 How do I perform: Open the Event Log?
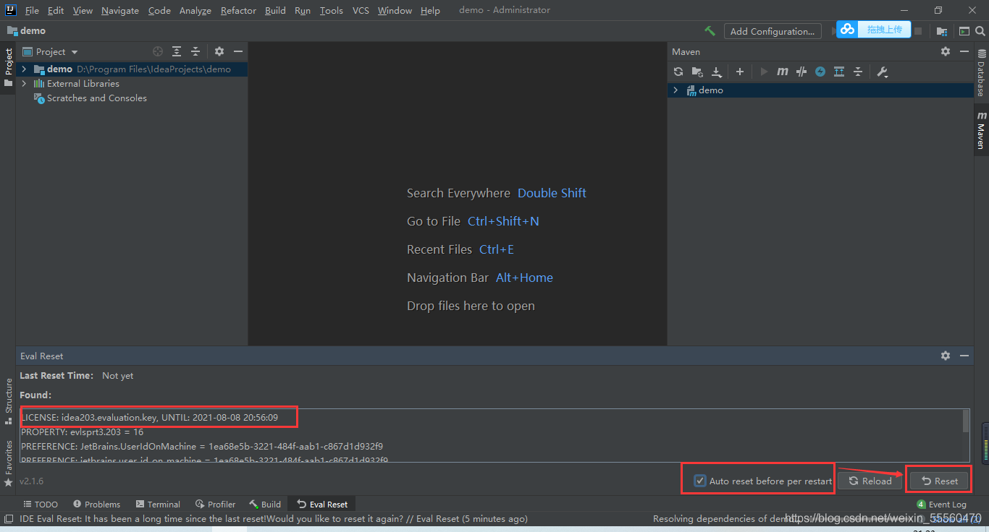pyautogui.click(x=941, y=504)
